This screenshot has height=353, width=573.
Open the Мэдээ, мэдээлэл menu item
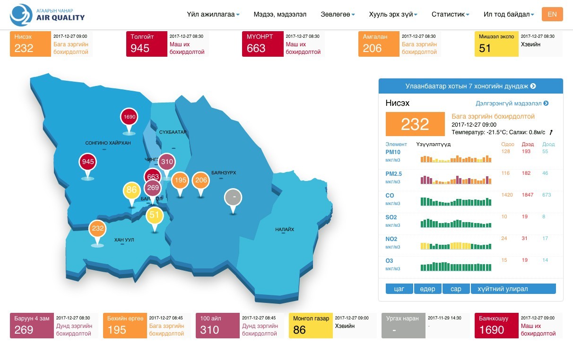(280, 15)
